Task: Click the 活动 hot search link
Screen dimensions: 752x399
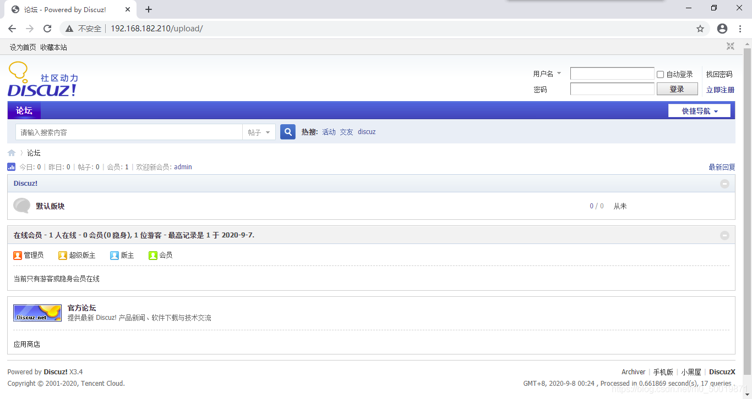Action: tap(329, 132)
